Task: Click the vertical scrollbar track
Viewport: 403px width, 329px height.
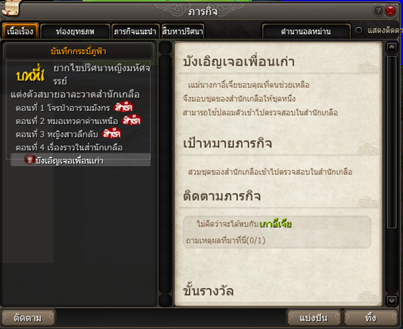Action: (x=392, y=142)
